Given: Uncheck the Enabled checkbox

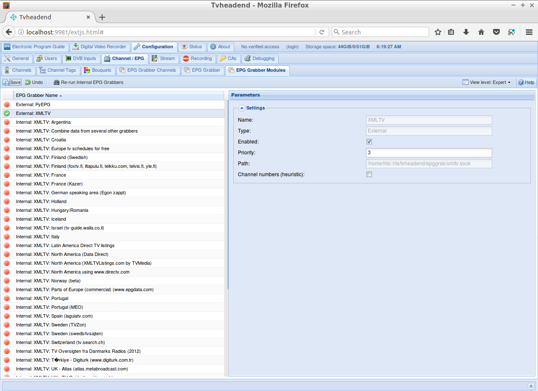Looking at the screenshot, I should tap(369, 141).
